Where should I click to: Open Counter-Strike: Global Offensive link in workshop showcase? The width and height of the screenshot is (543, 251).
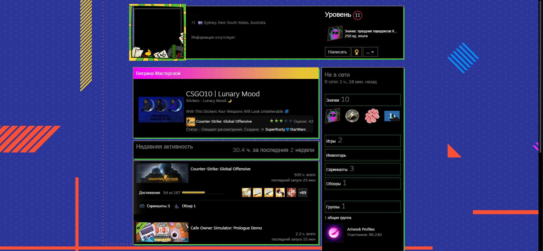coord(224,122)
